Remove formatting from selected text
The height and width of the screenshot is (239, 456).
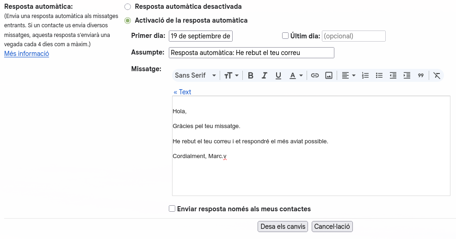(x=437, y=75)
